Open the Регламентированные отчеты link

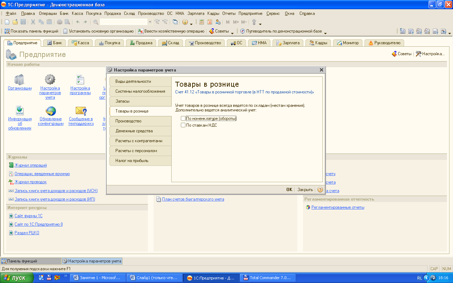pos(338,207)
